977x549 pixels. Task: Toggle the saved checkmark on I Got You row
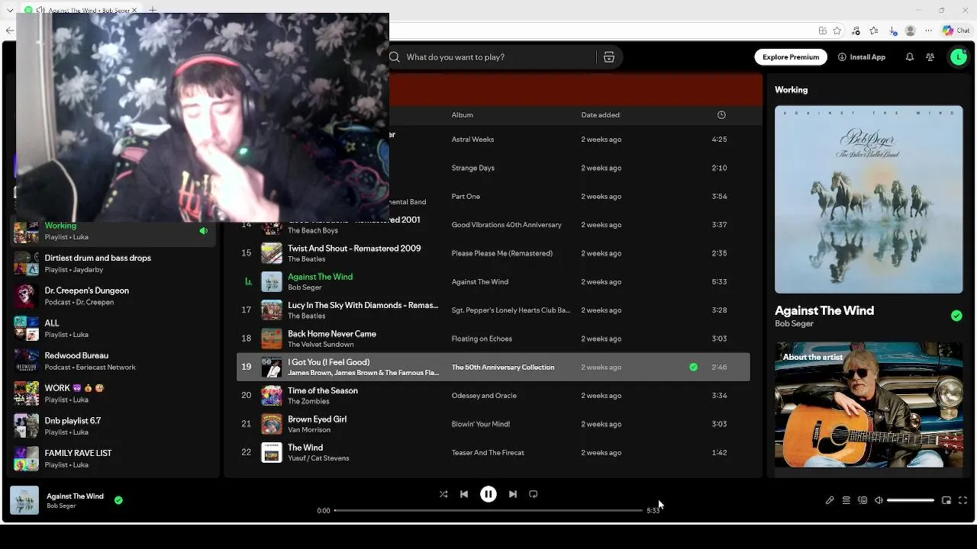tap(693, 367)
